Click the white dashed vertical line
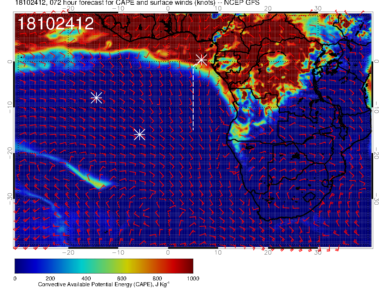The width and height of the screenshot is (383, 296). coord(193,98)
